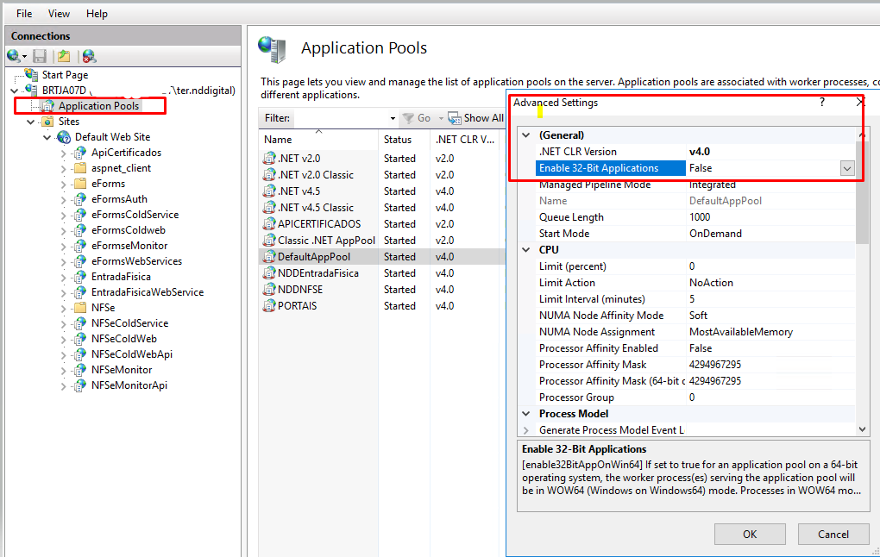Click the Delete Connection icon
The width and height of the screenshot is (880, 557).
pos(88,56)
